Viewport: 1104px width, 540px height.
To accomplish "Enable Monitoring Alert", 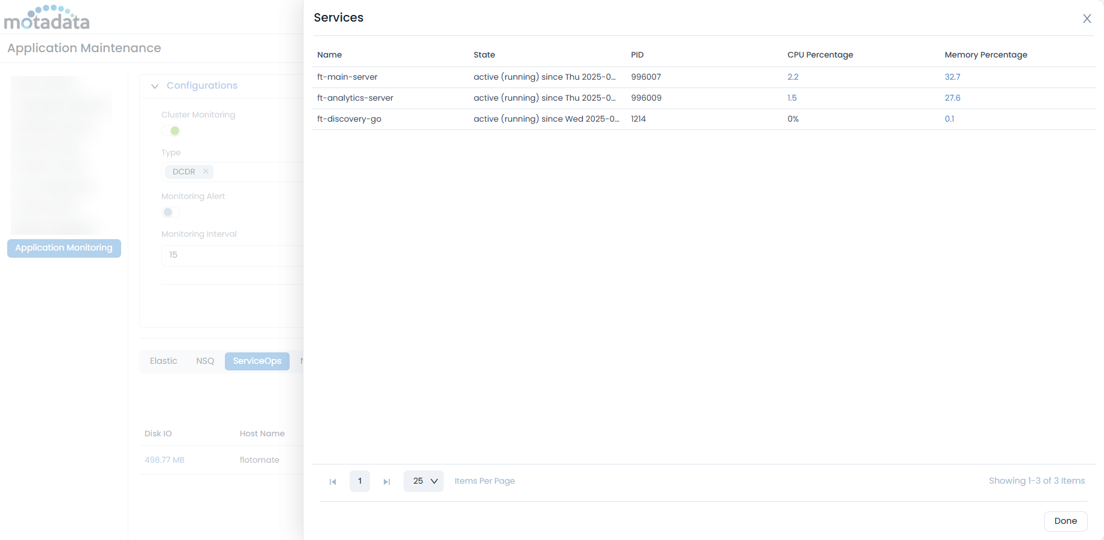I will click(x=170, y=212).
